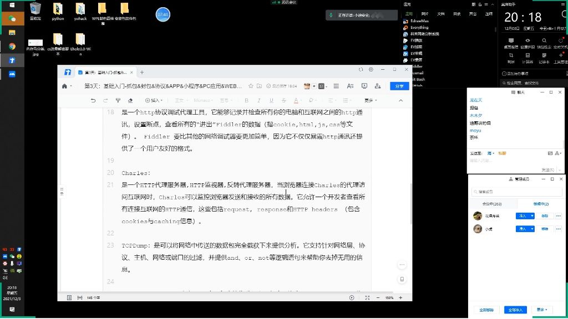
Task: Click the blue 分享 share button
Action: click(399, 86)
